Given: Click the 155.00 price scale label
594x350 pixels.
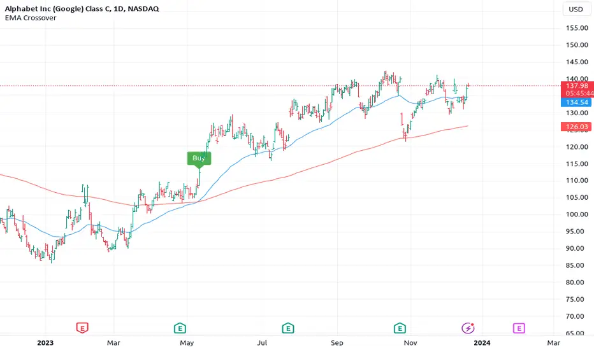Looking at the screenshot, I should 577,28.
